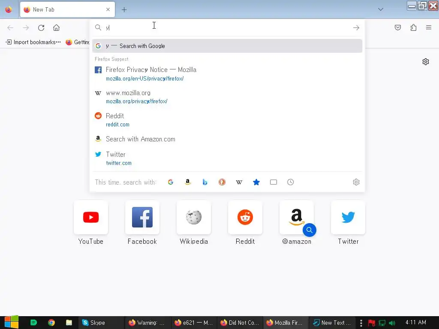This screenshot has width=439, height=329.
Task: Switch to the New Text taskbar window
Action: (x=332, y=323)
